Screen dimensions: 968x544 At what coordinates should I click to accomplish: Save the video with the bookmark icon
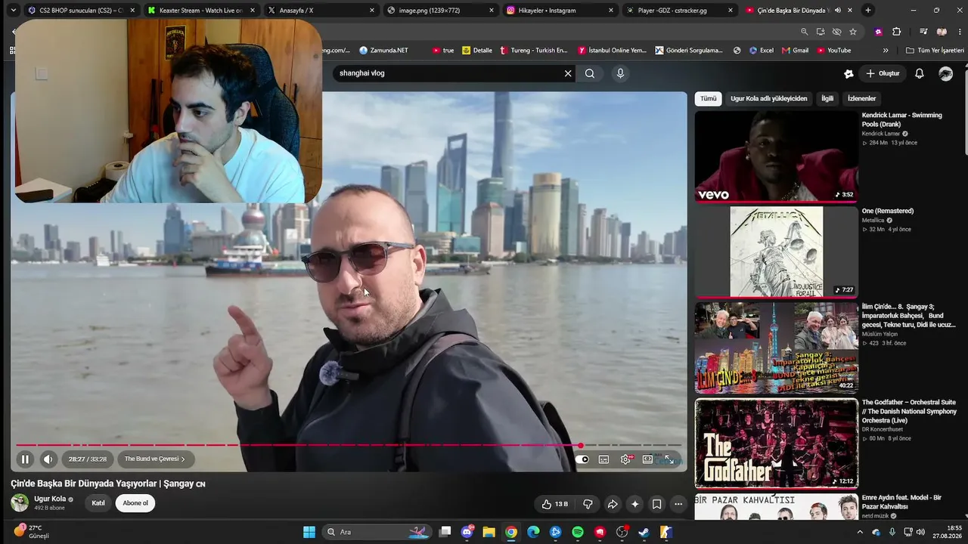click(x=656, y=504)
